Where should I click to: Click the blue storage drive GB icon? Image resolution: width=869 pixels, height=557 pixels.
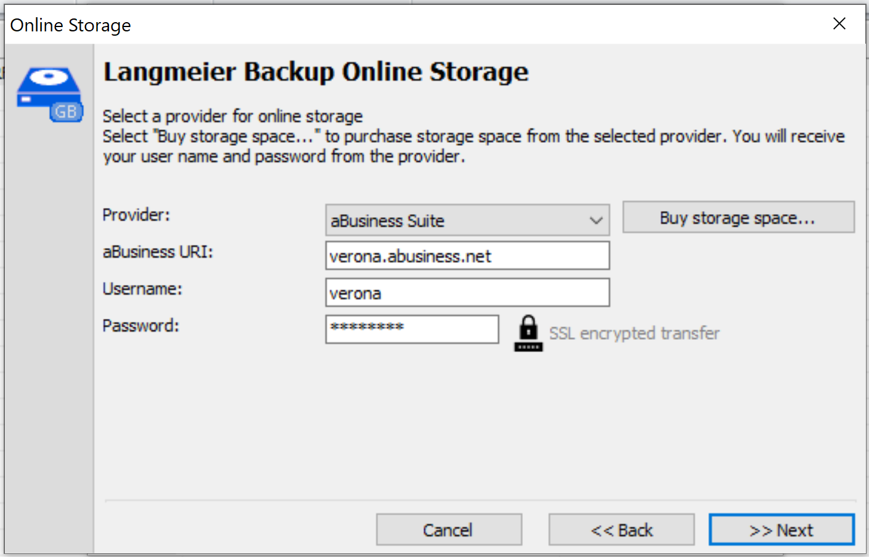[50, 94]
